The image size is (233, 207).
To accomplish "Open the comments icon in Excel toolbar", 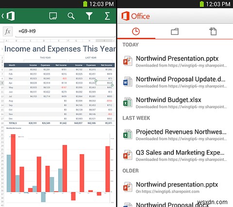I will 53,16.
